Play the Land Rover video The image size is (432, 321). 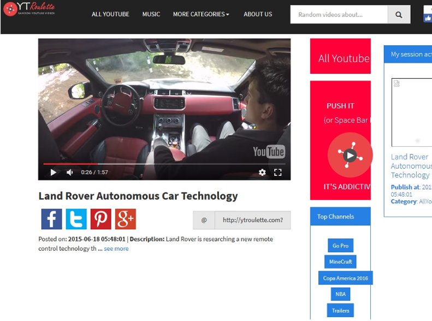click(x=53, y=173)
